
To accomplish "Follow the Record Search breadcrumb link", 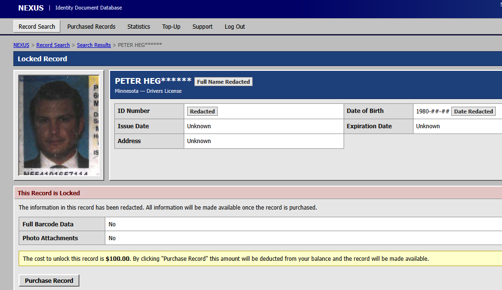I will [x=53, y=45].
